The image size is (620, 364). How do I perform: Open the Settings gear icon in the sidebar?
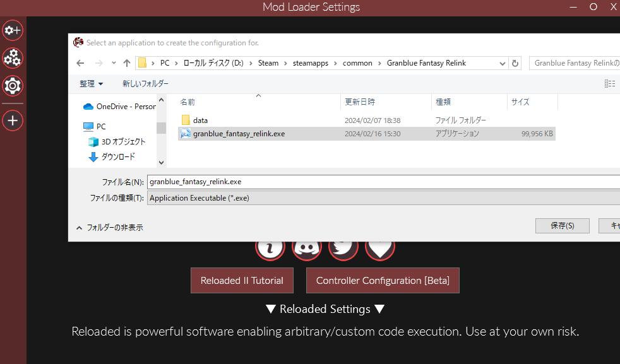pos(13,86)
